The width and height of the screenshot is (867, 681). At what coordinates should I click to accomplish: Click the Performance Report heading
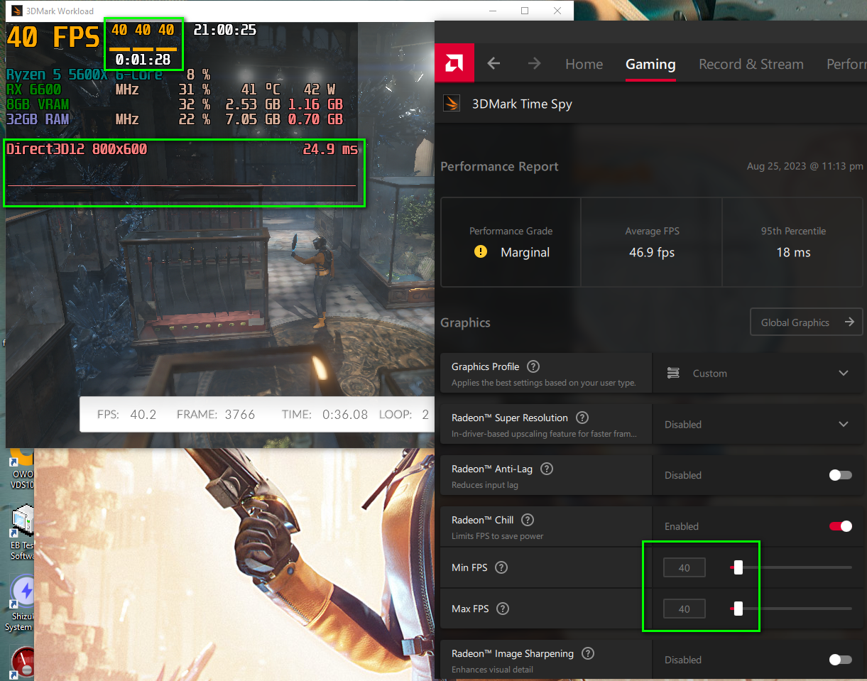point(499,166)
